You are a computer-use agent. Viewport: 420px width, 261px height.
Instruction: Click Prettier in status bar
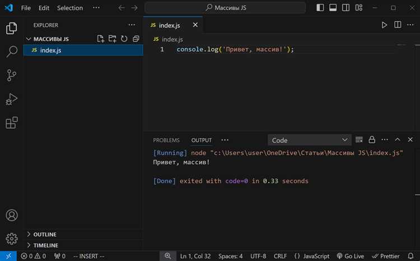[386, 256]
